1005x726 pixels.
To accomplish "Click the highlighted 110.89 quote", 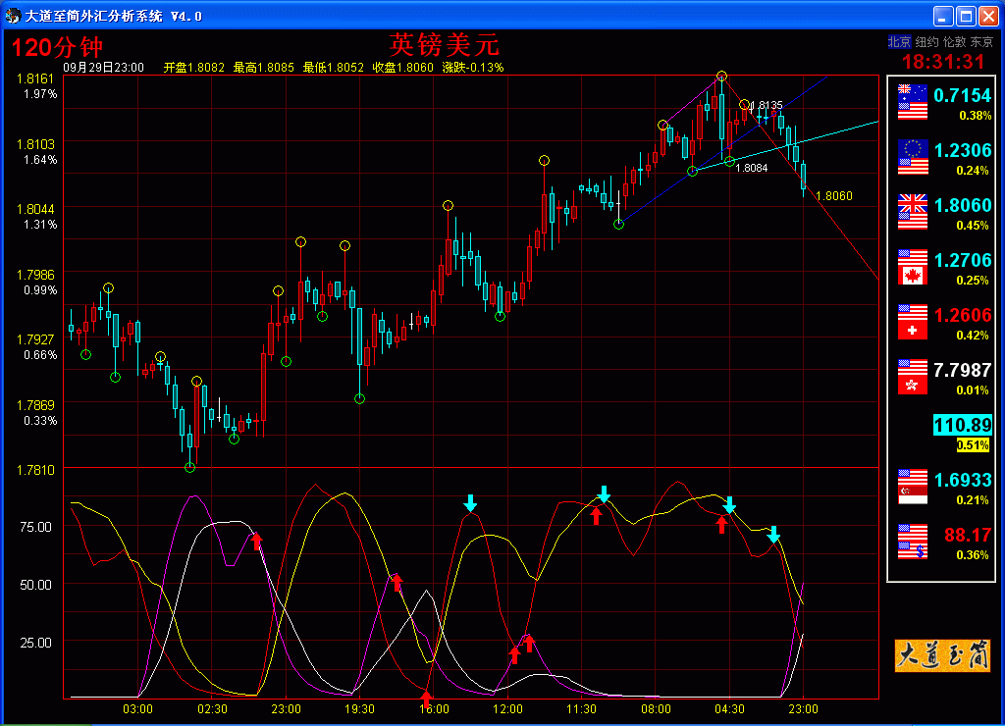I will (962, 425).
